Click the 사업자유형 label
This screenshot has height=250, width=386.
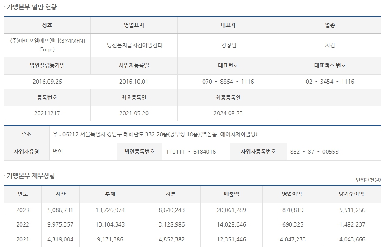pos(26,152)
